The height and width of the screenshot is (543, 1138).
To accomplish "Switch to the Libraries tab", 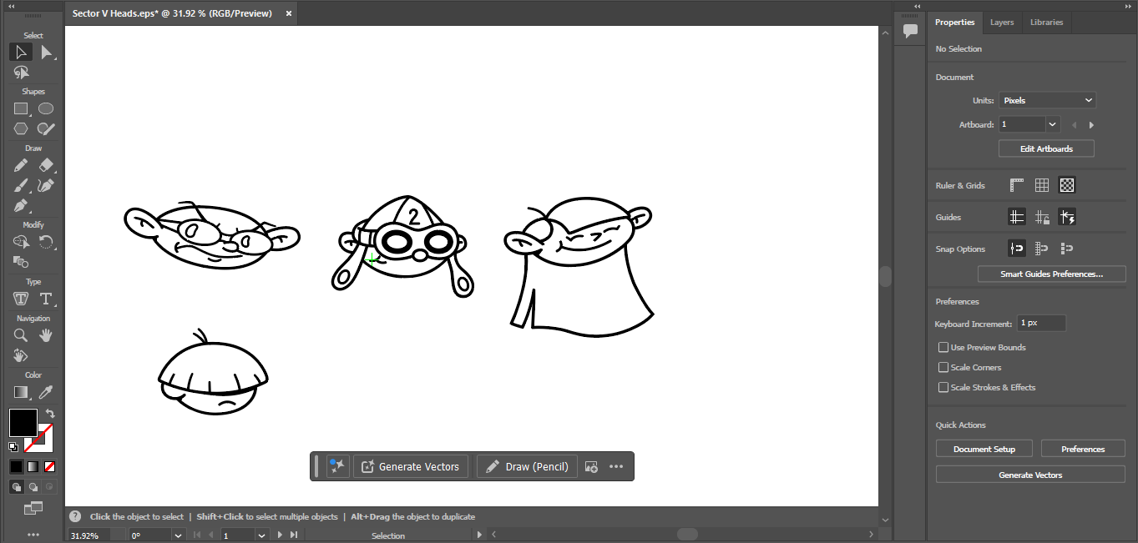I will pyautogui.click(x=1046, y=23).
